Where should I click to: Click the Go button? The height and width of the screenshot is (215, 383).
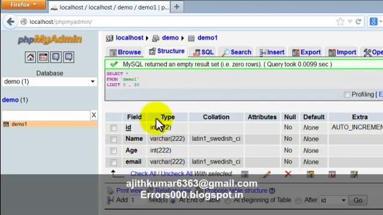[358, 201]
